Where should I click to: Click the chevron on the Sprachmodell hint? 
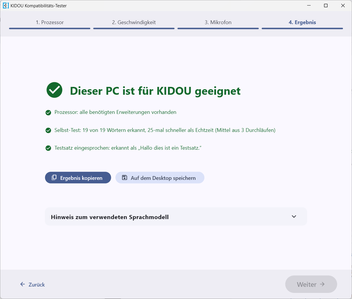[294, 216]
